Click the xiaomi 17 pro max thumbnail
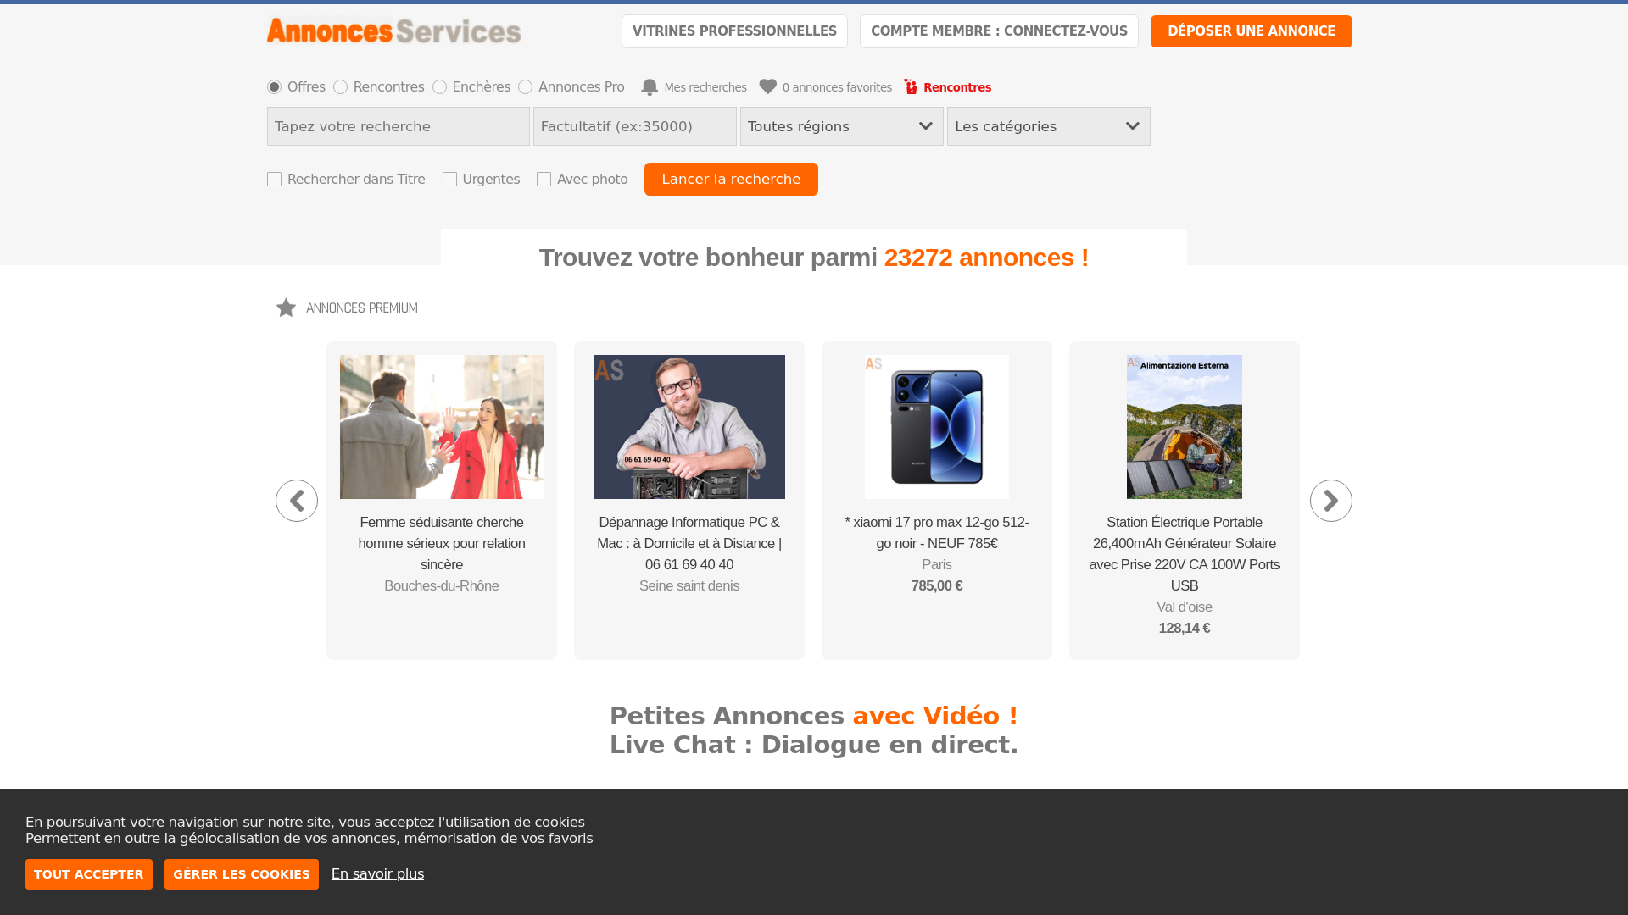The height and width of the screenshot is (915, 1628). (x=936, y=426)
